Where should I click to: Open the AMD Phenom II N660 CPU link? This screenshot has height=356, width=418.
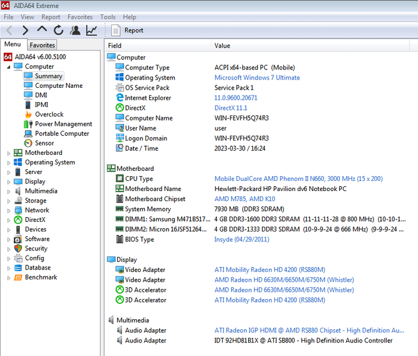click(x=298, y=179)
